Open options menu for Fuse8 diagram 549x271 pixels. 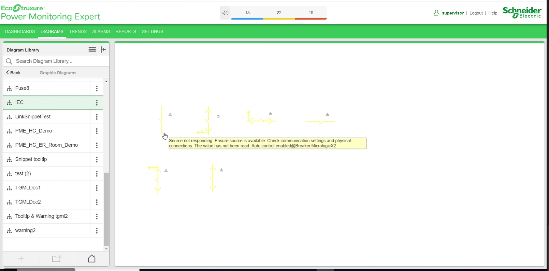pyautogui.click(x=97, y=88)
